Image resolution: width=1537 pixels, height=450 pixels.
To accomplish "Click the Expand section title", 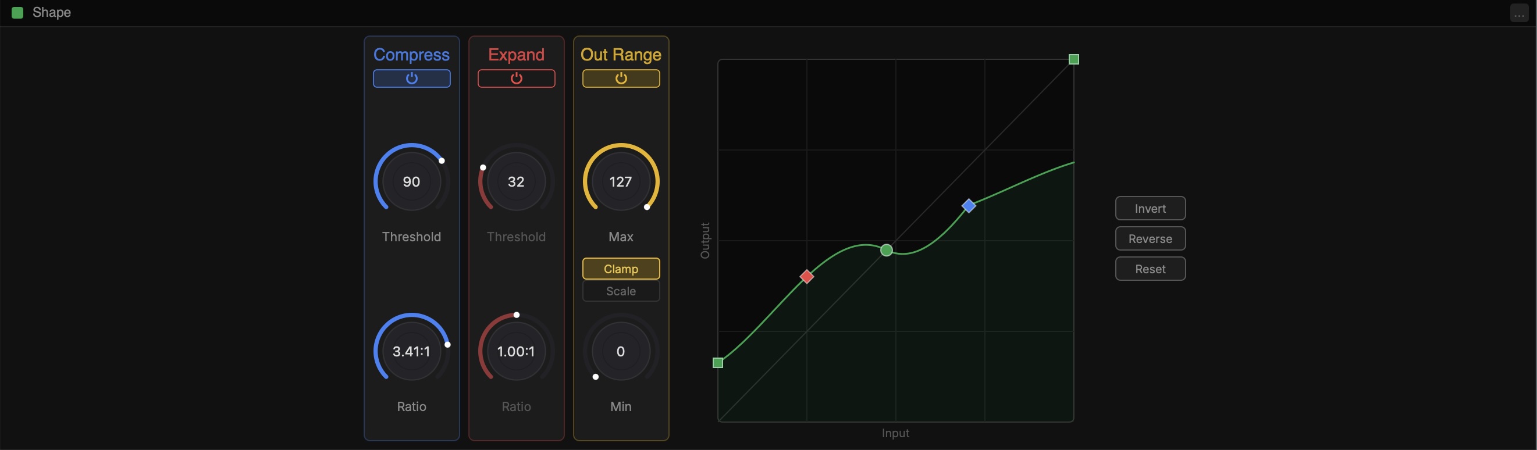I will (x=516, y=55).
